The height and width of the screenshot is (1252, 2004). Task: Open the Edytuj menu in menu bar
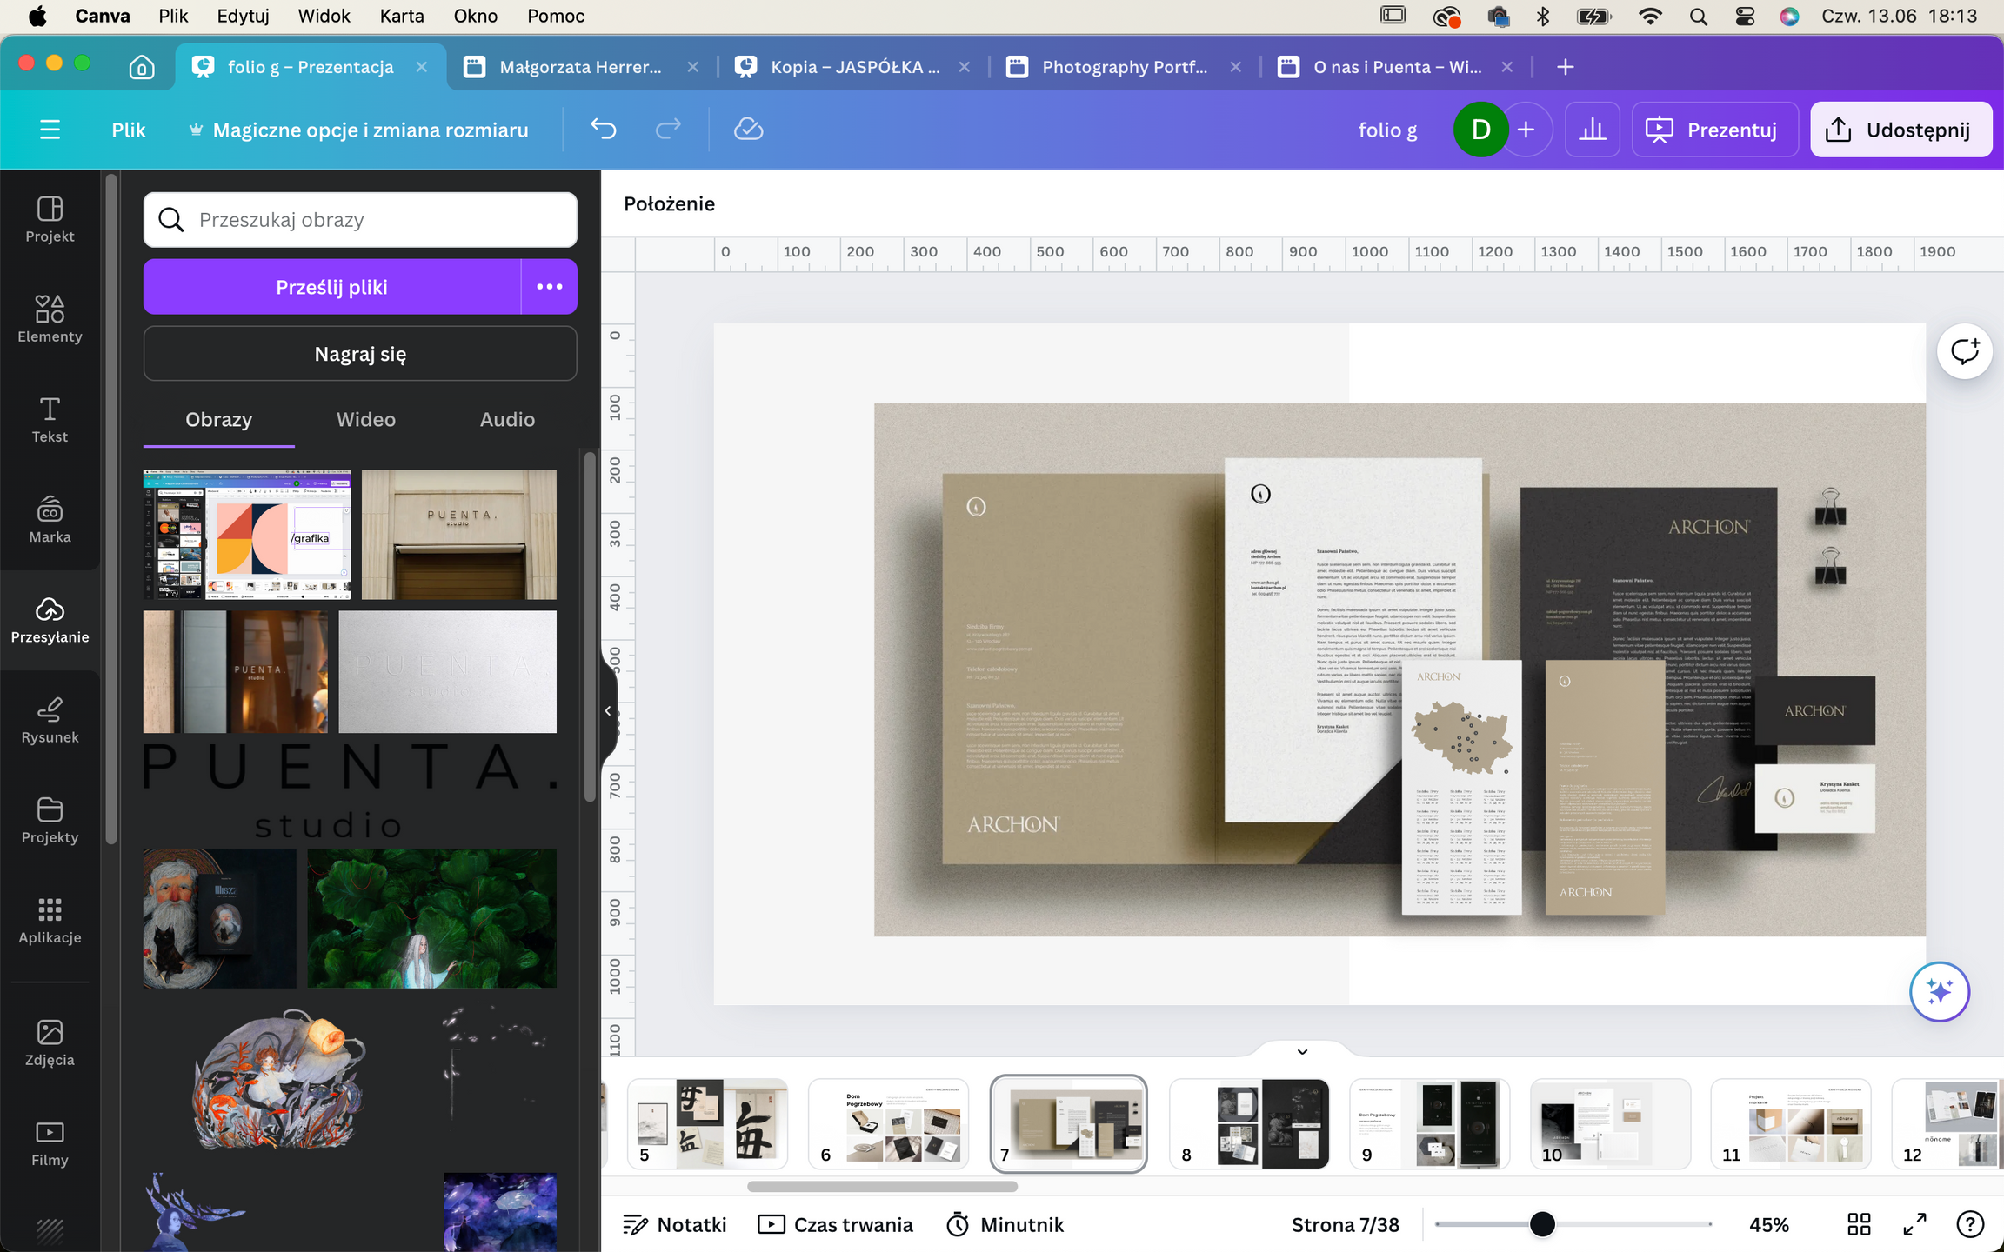[243, 16]
